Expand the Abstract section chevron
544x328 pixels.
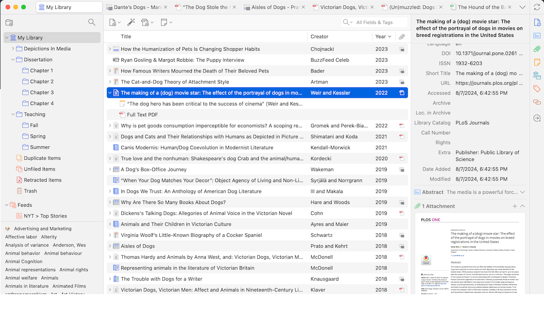coord(523,192)
